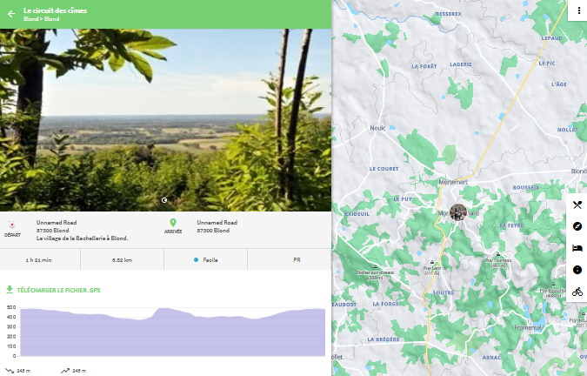Click the red Départ marker icon

coord(12,225)
